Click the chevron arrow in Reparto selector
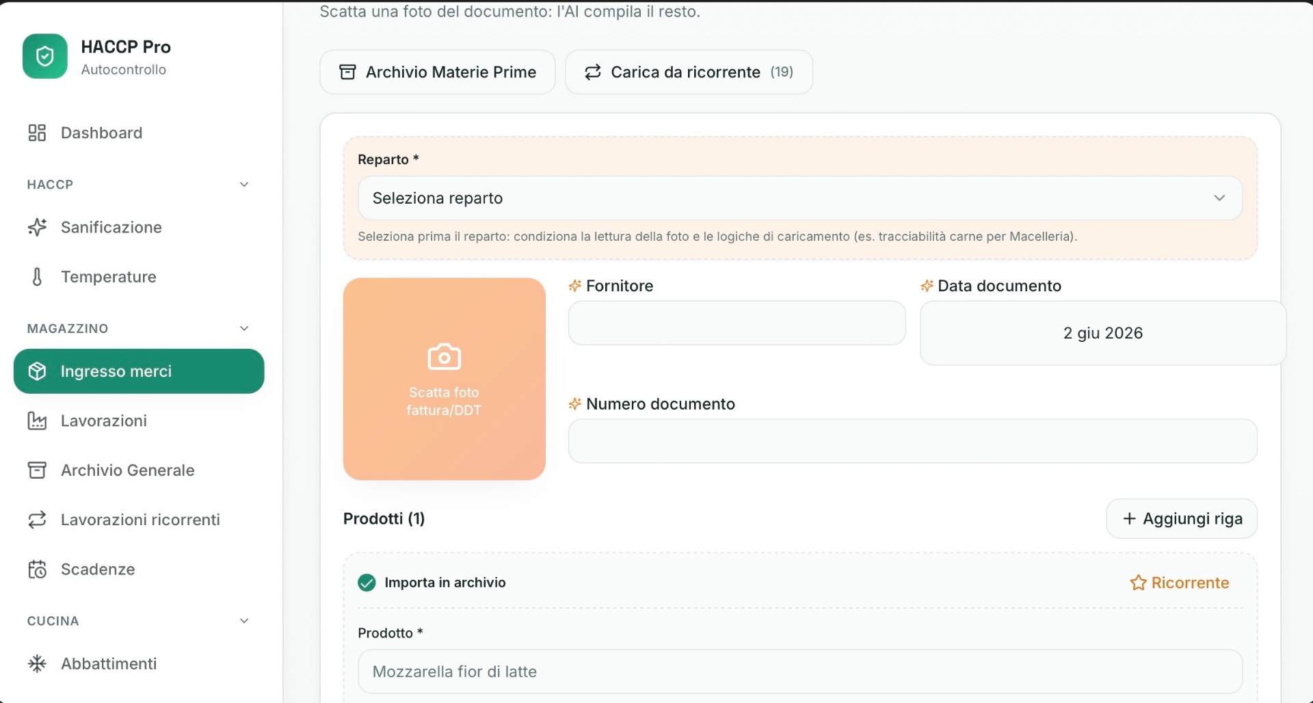This screenshot has height=703, width=1313. click(1219, 198)
